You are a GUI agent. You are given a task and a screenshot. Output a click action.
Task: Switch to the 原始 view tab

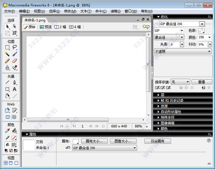30,27
